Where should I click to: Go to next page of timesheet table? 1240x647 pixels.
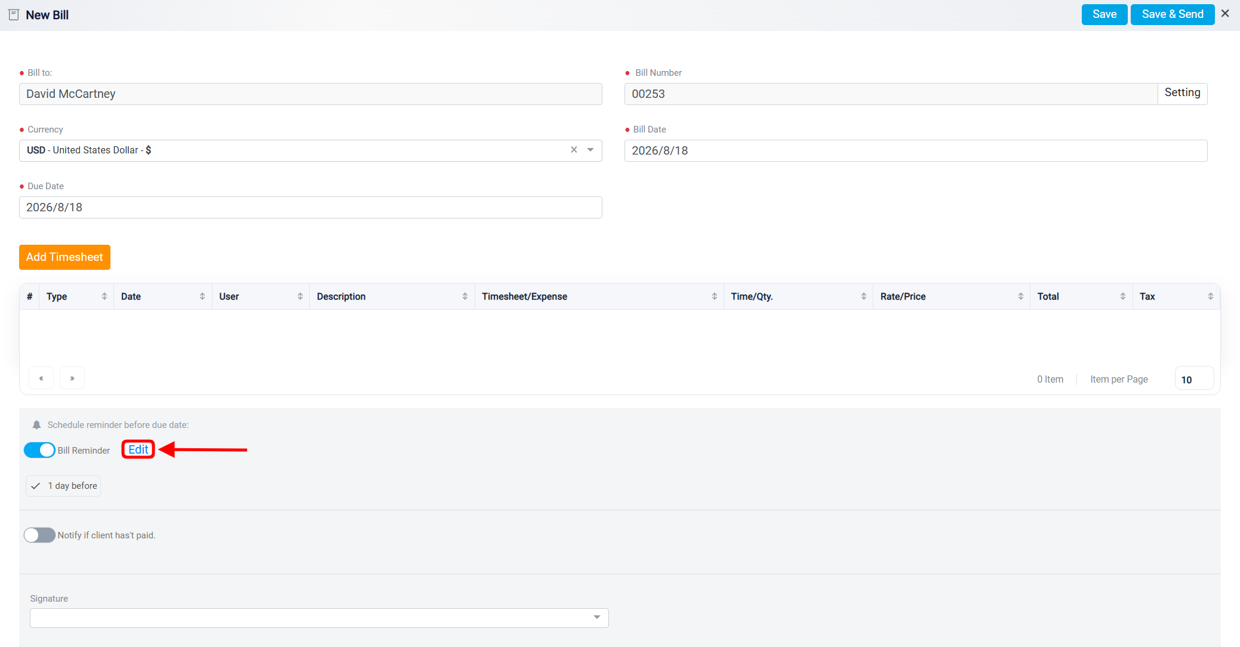72,378
